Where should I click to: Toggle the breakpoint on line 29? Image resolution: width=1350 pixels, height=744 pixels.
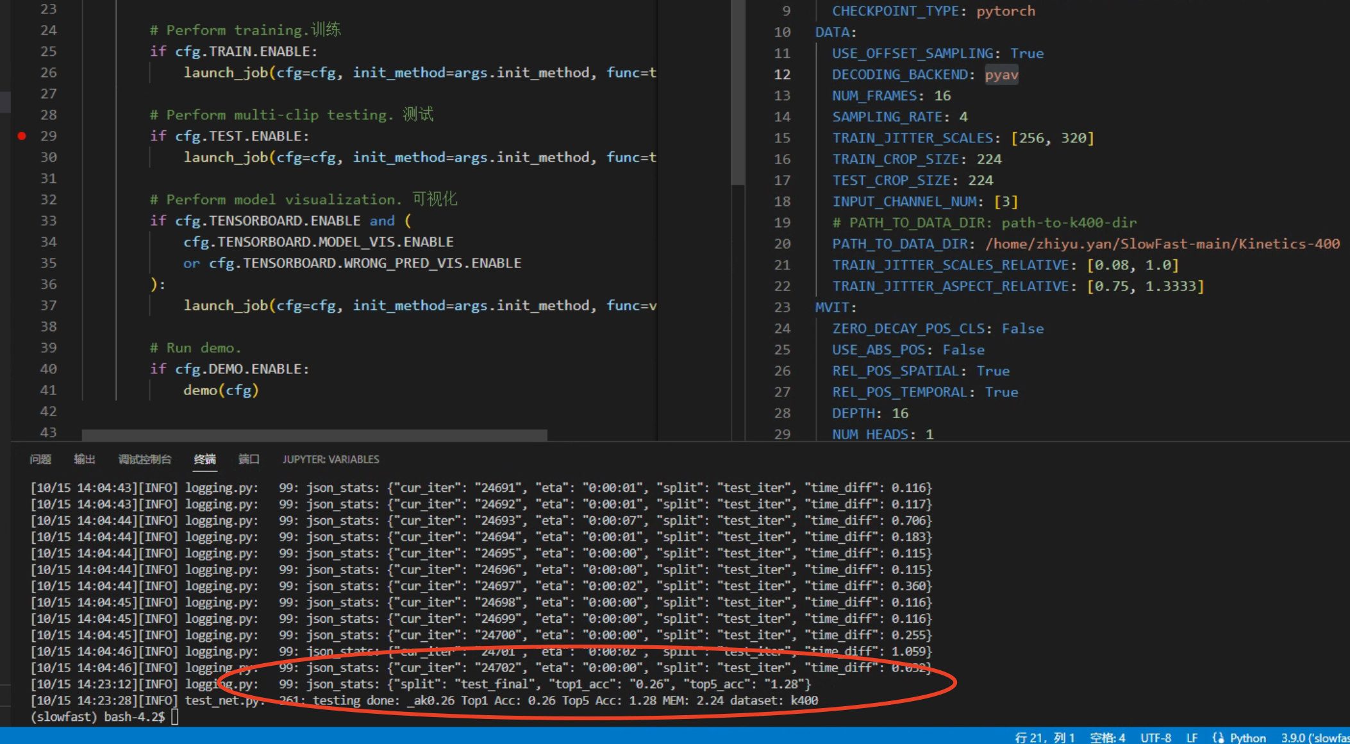point(21,136)
